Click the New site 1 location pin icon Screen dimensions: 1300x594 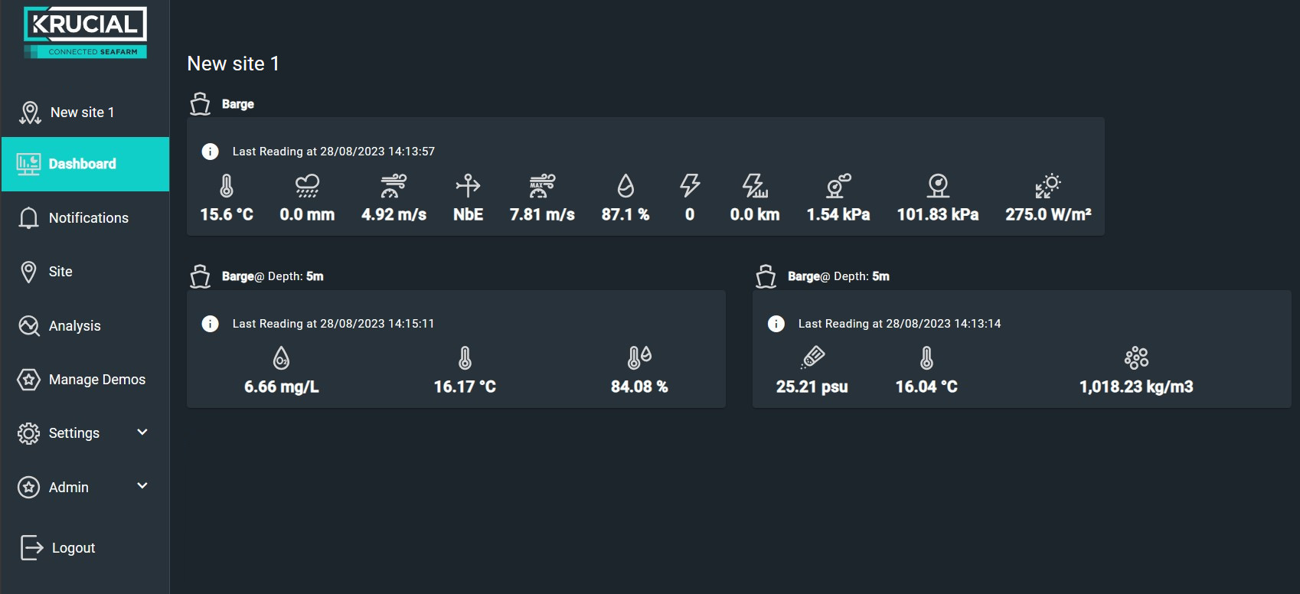point(30,113)
